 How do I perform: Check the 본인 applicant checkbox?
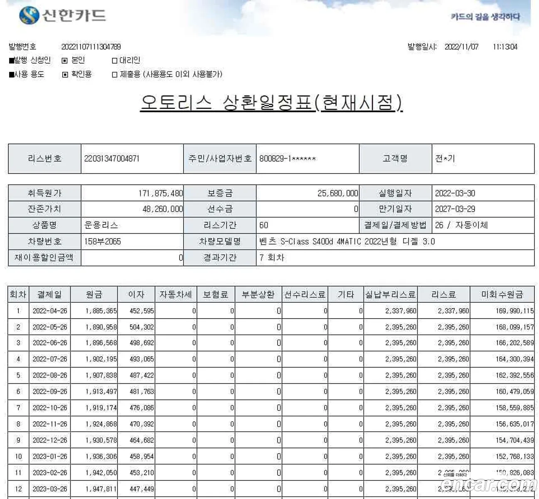pyautogui.click(x=64, y=60)
